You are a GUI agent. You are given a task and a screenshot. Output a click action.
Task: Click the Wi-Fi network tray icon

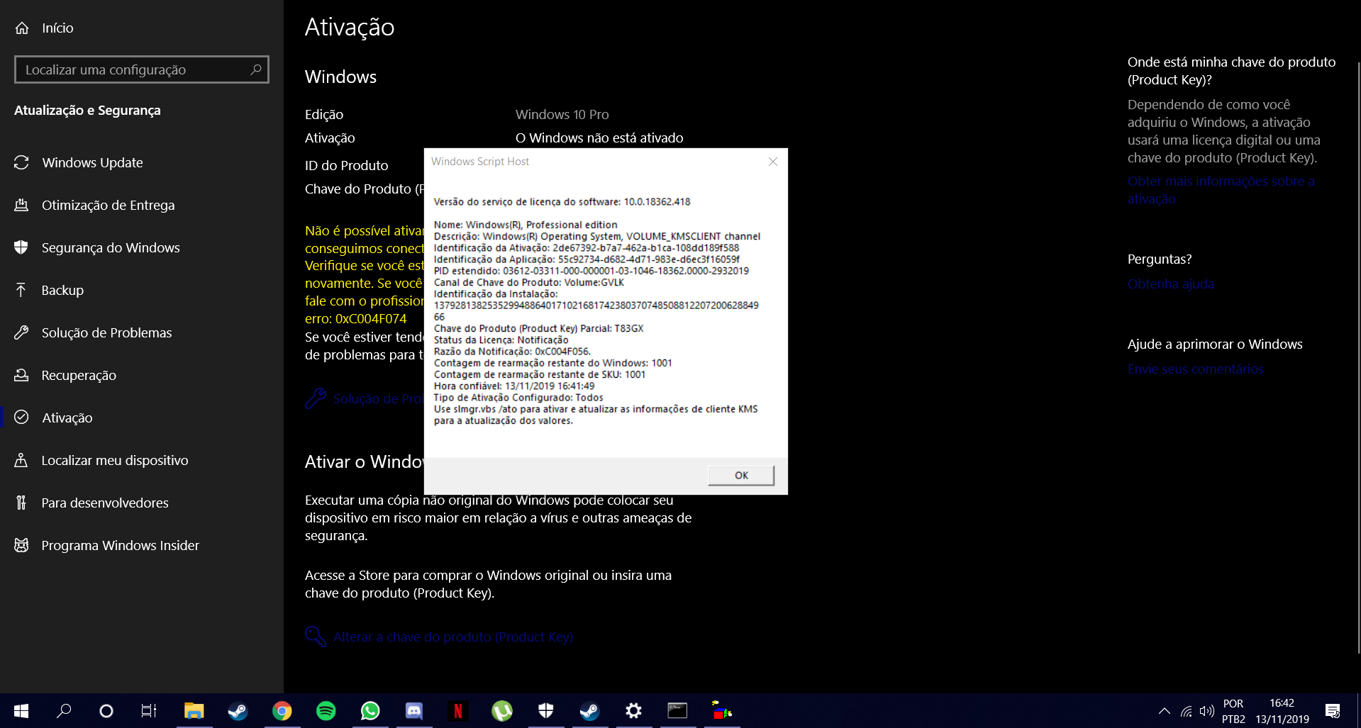[x=1186, y=711]
